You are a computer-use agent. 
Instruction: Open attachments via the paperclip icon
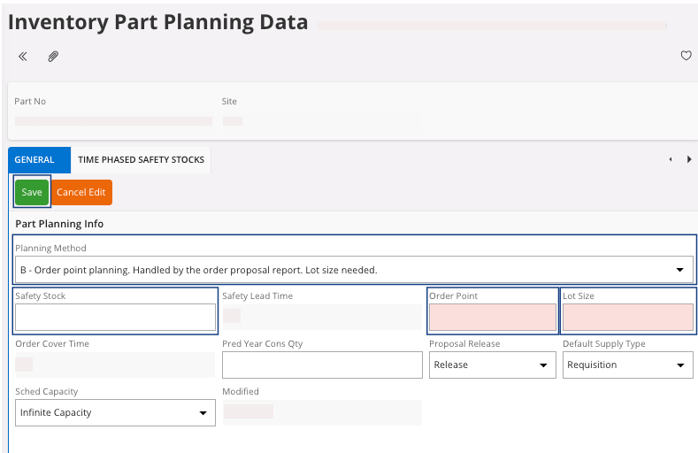pyautogui.click(x=53, y=56)
